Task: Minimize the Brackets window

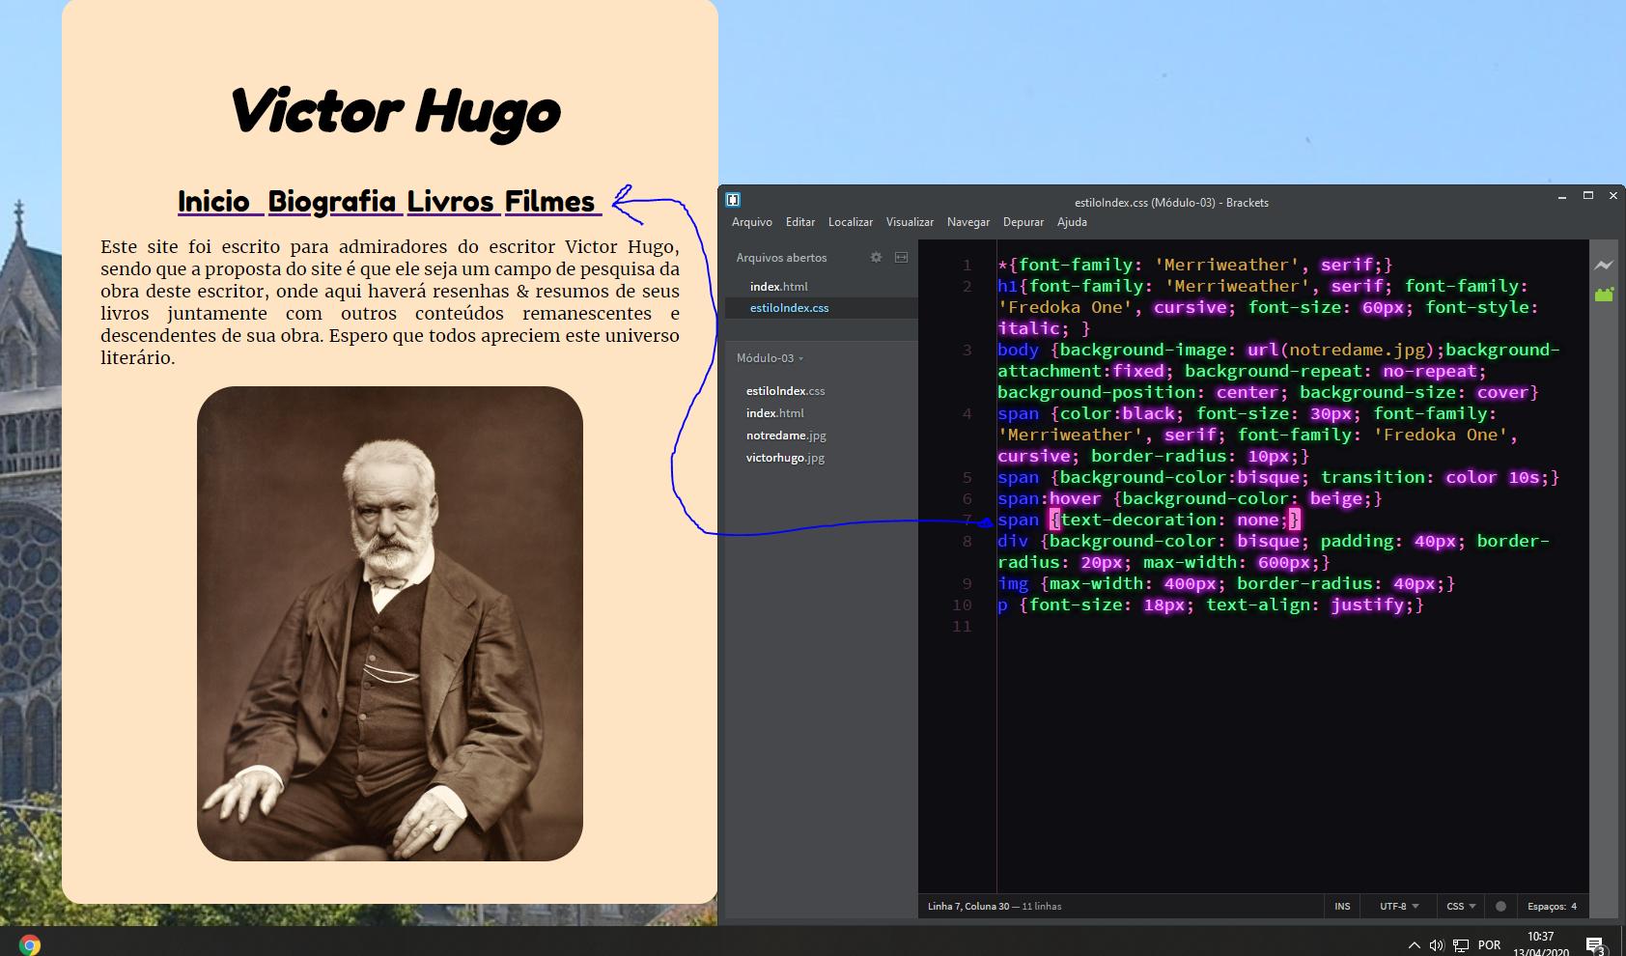Action: coord(1562,196)
